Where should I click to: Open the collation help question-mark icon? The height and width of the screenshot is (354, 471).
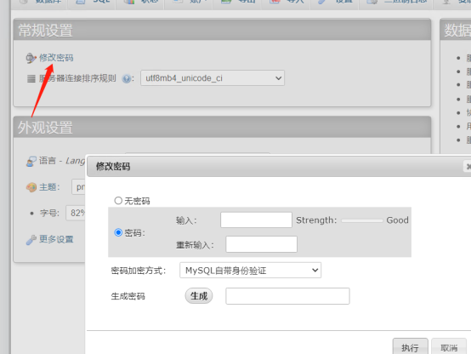click(127, 79)
